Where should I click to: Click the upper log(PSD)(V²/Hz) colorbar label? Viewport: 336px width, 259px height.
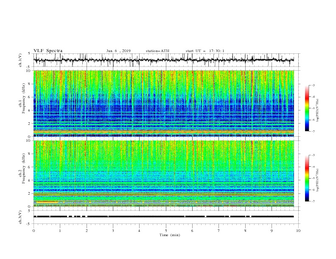coord(318,110)
